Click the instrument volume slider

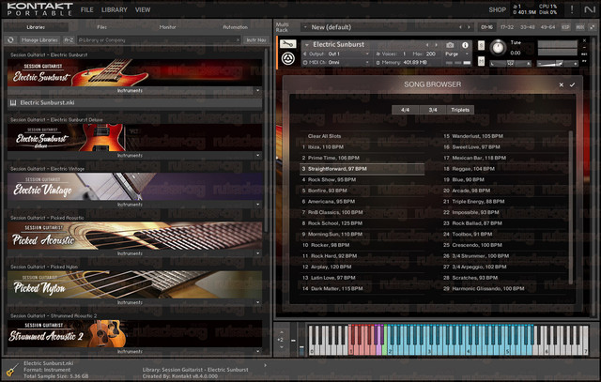pos(557,64)
